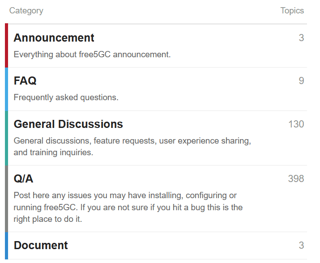The image size is (320, 263).
Task: Open the Document category
Action: pos(41,245)
